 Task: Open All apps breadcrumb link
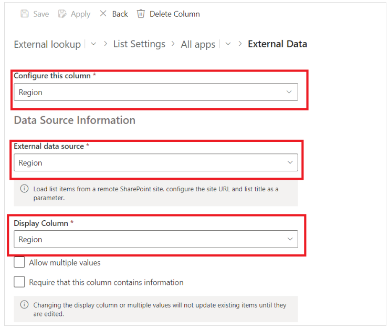coord(198,45)
